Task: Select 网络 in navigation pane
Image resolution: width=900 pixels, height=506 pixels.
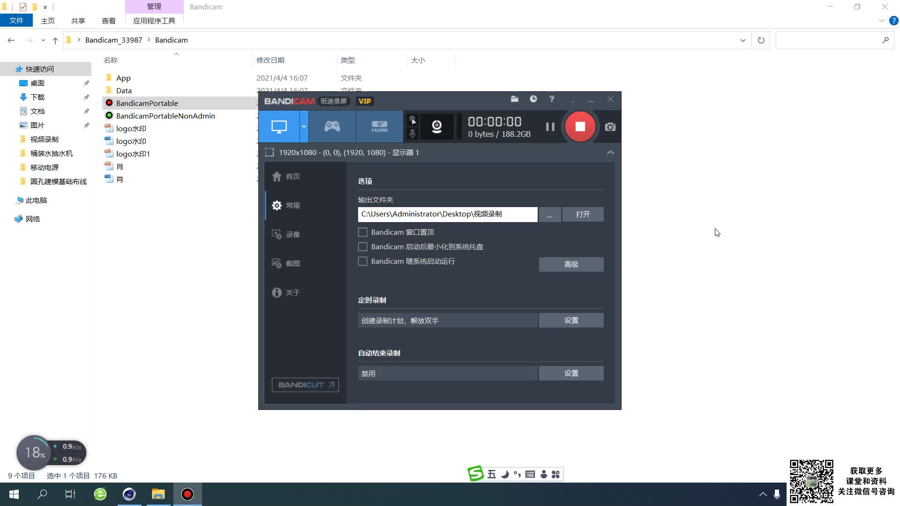Action: (33, 219)
